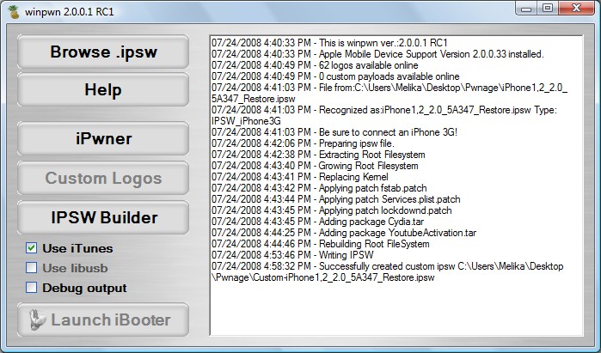Click the pineapple app icon in title bar
601x353 pixels.
pos(14,12)
